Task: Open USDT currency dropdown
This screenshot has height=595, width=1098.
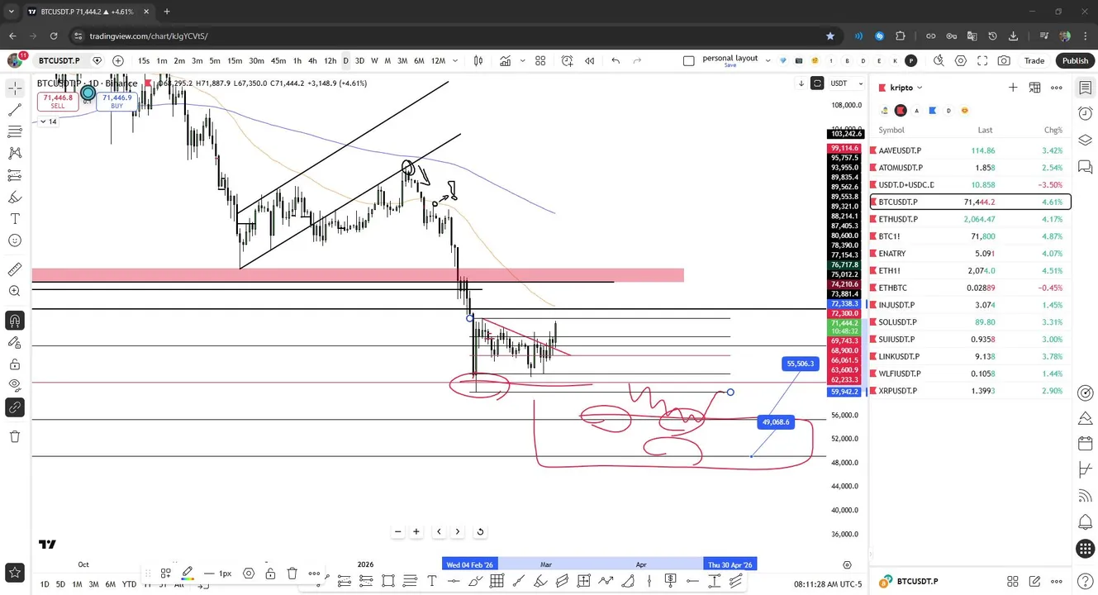Action: click(848, 83)
